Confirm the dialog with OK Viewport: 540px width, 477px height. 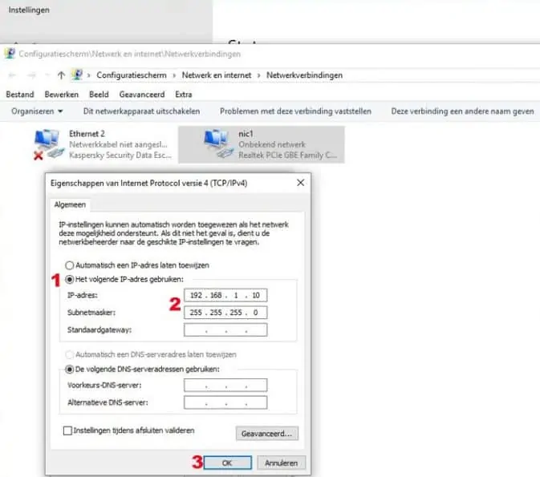(228, 463)
